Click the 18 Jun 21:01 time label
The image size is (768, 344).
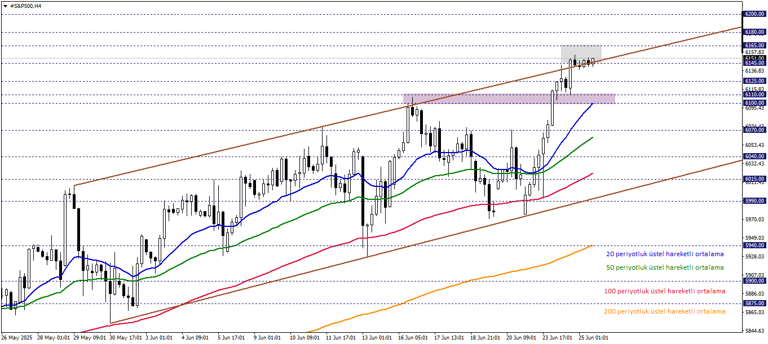tap(485, 338)
